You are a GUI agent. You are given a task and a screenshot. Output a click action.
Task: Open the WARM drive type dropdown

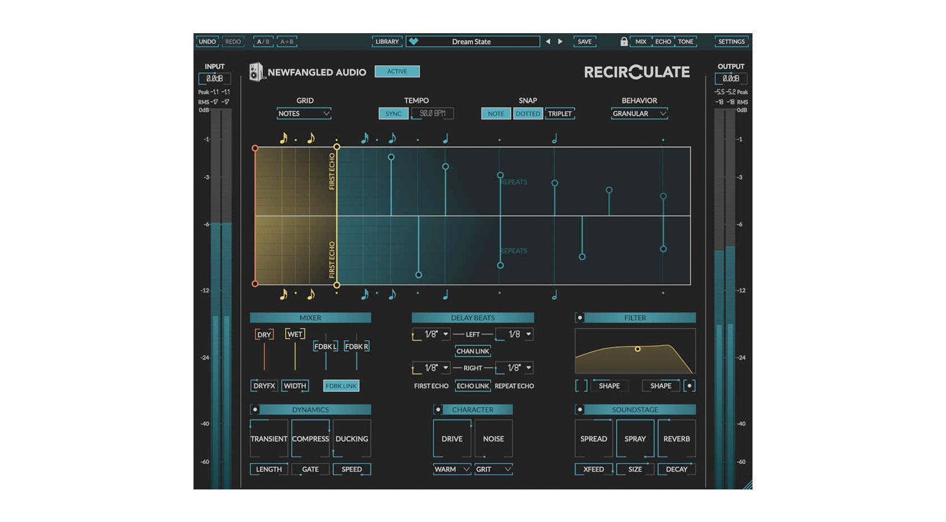(x=452, y=469)
